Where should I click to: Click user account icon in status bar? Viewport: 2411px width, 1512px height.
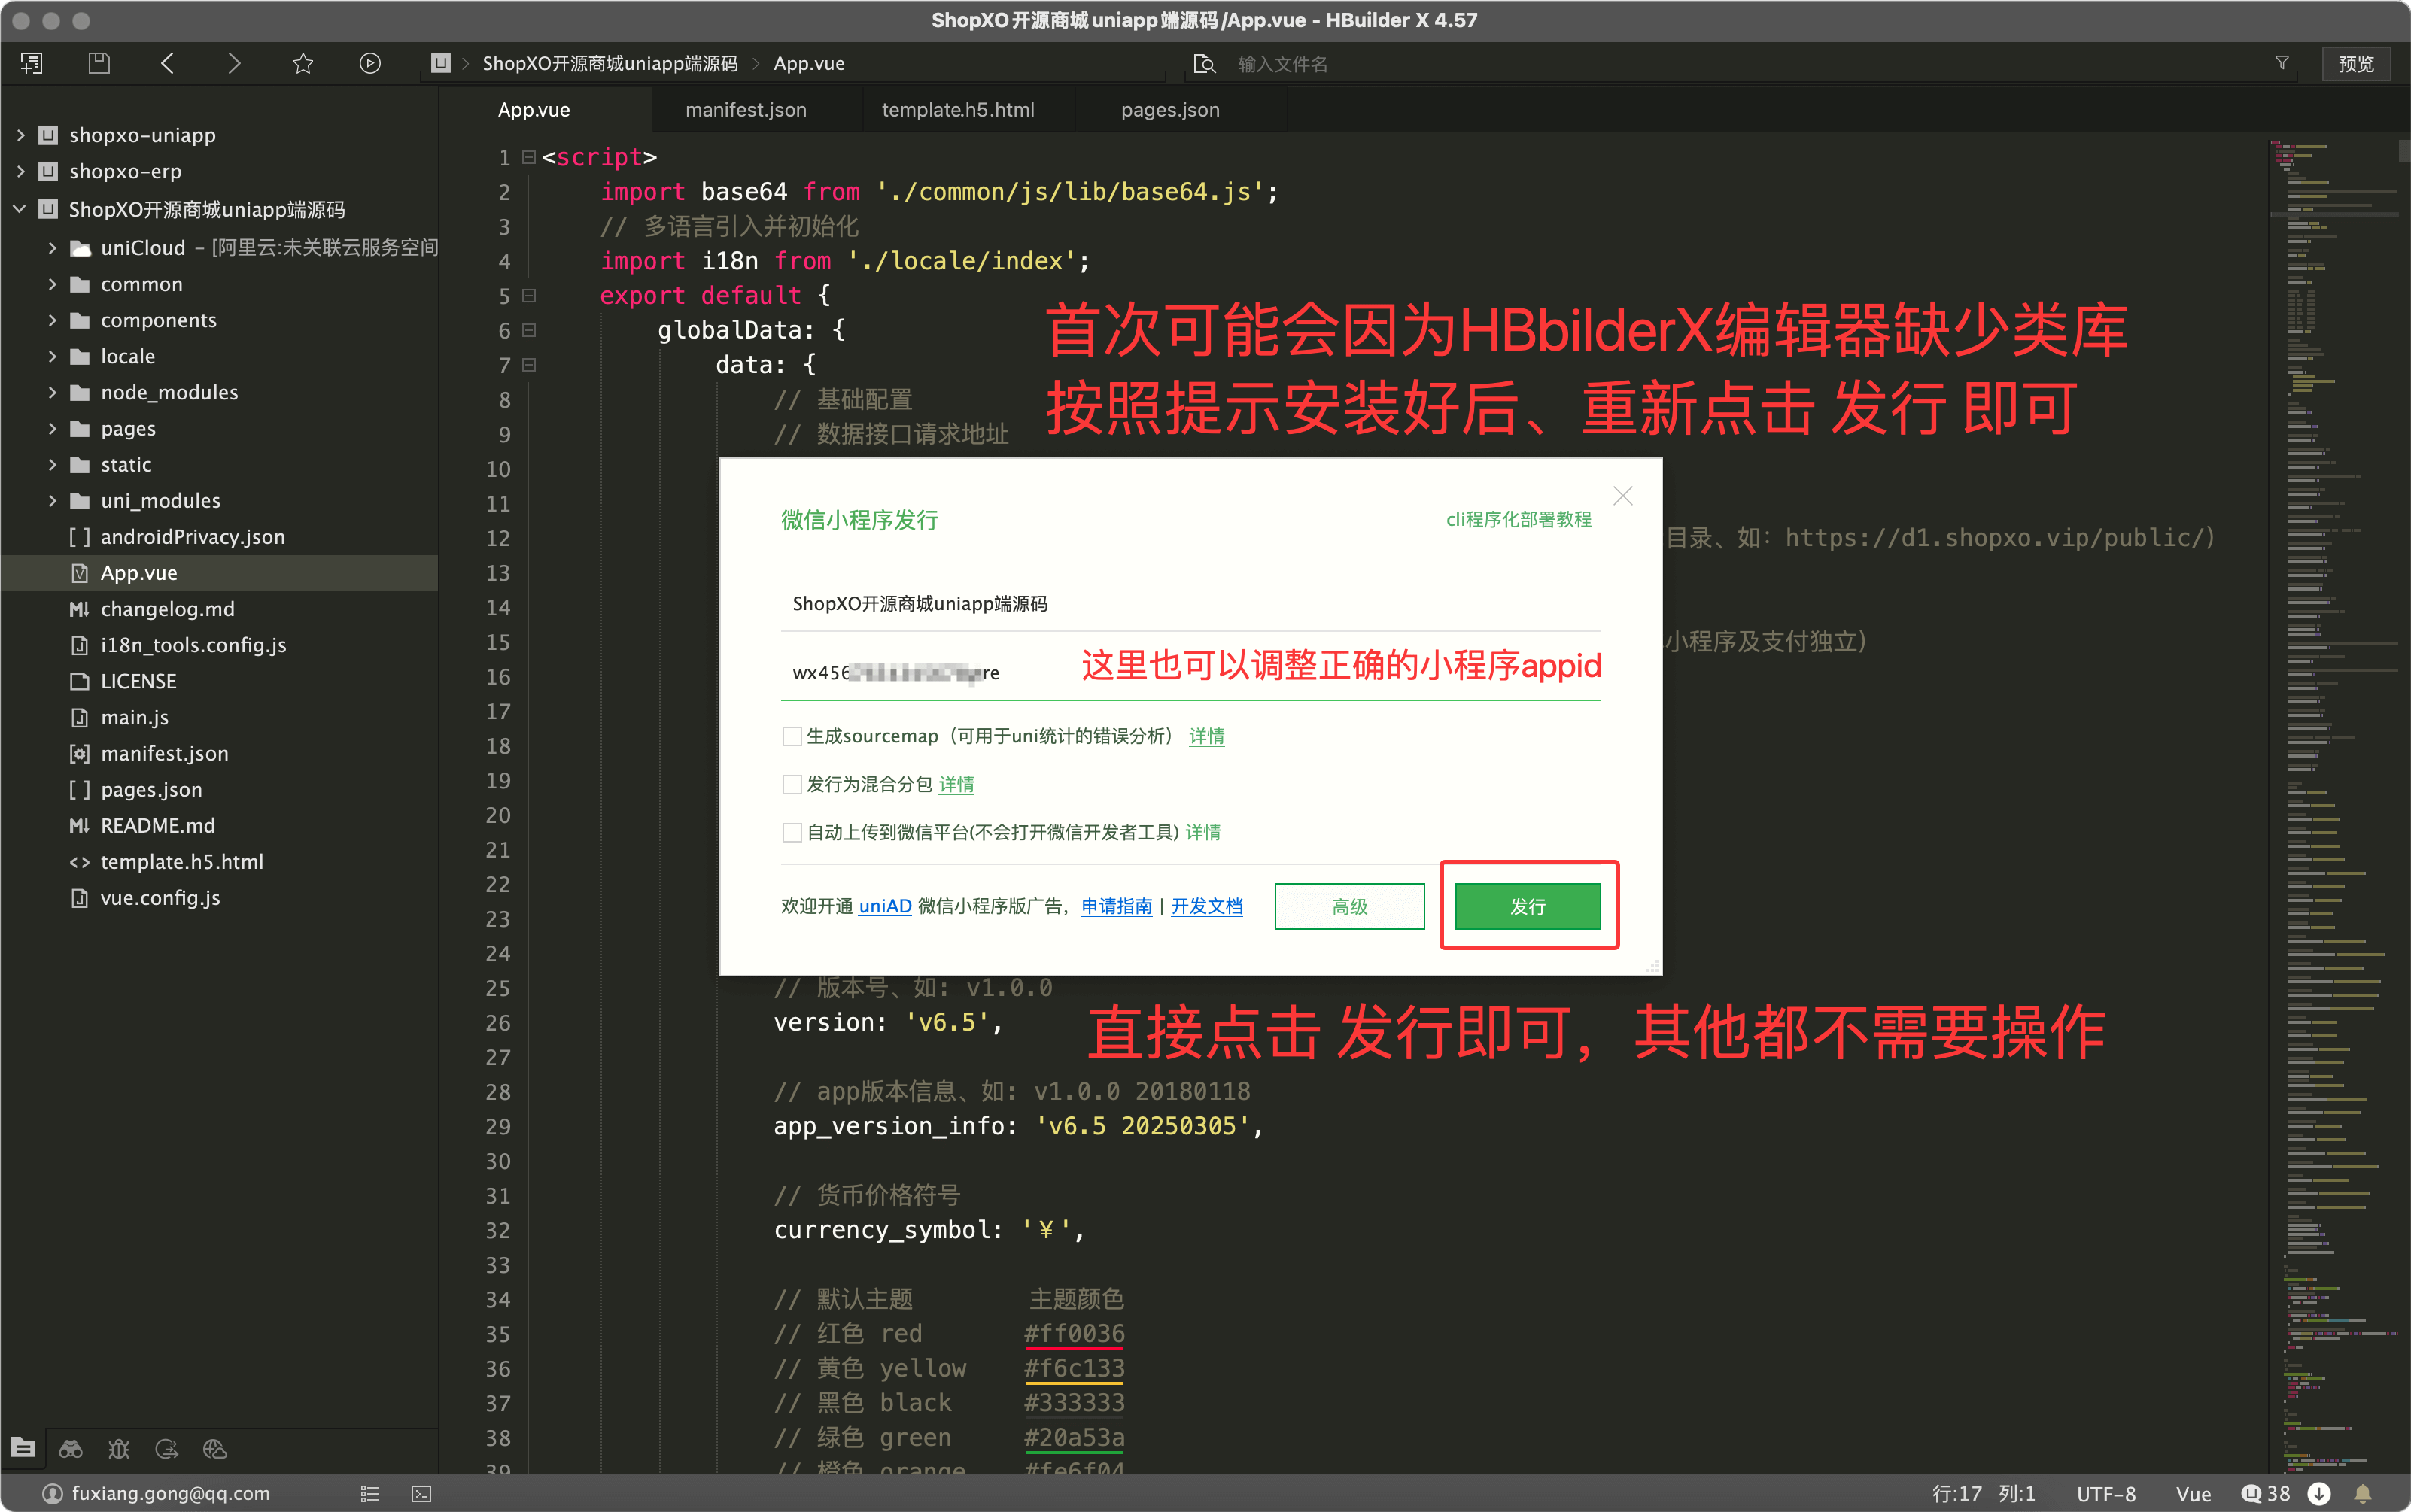pyautogui.click(x=52, y=1493)
